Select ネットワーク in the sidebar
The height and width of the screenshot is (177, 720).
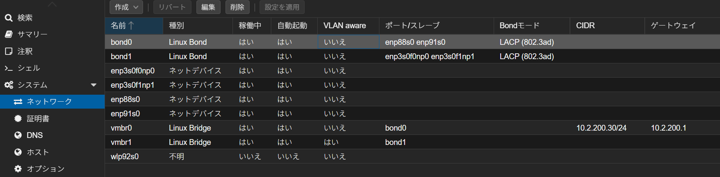click(x=52, y=102)
